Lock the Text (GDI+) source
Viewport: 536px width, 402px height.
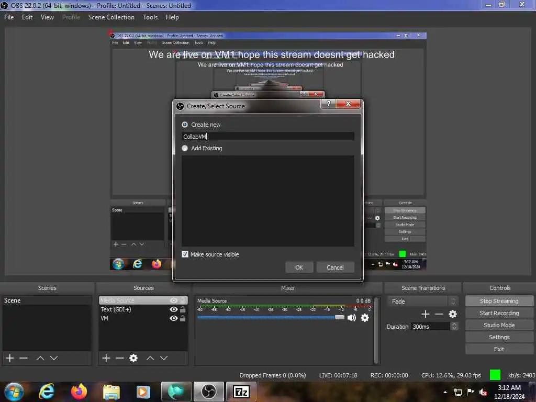[x=183, y=309]
